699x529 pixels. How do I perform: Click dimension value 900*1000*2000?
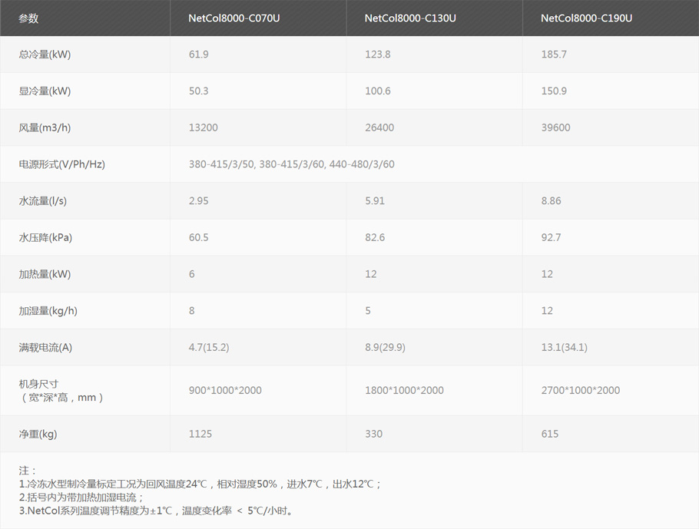coord(225,390)
